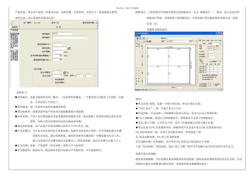The height and width of the screenshot is (178, 252).
Task: Click the 选择项 column header
Action: click(15, 27)
